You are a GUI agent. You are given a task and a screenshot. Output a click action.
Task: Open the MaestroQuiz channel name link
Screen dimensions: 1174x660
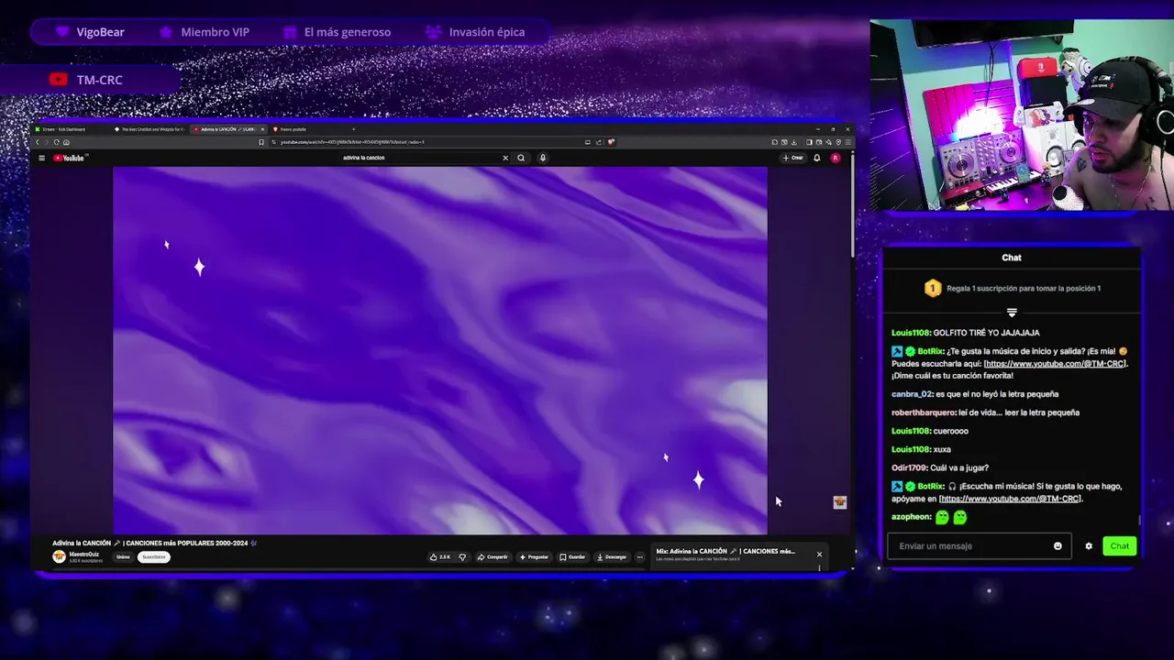83,554
